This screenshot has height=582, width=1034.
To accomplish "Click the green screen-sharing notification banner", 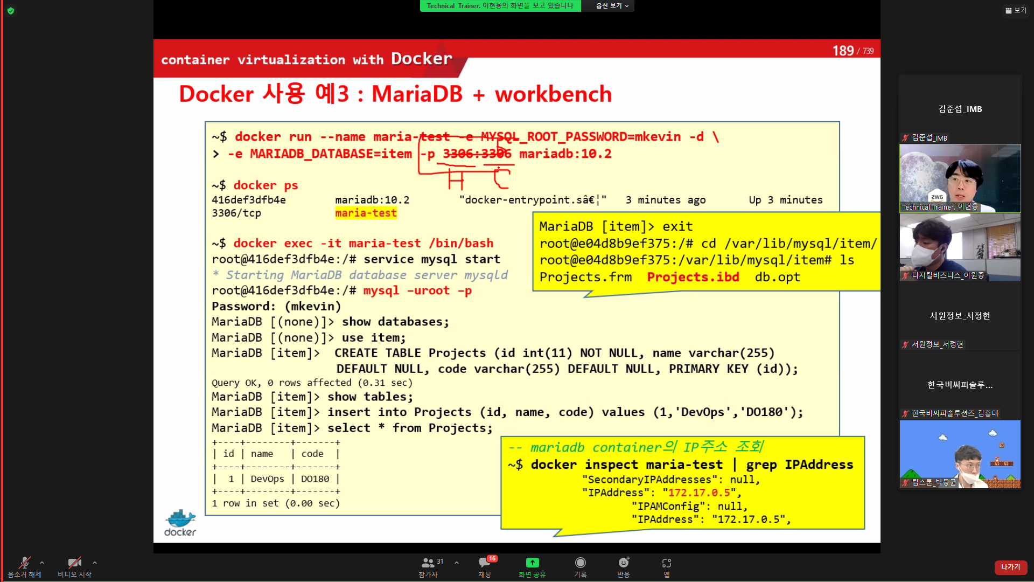I will [500, 6].
